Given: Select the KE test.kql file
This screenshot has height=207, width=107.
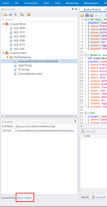Looking at the screenshot, I should tap(24, 69).
